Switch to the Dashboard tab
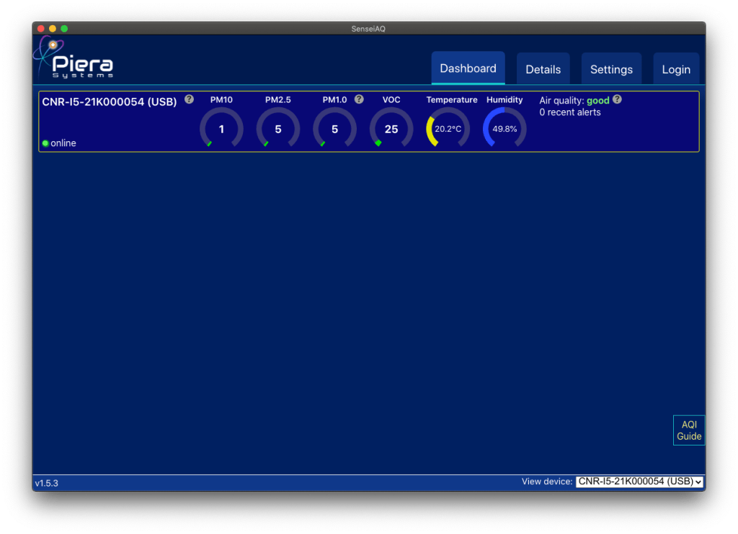 coord(468,68)
